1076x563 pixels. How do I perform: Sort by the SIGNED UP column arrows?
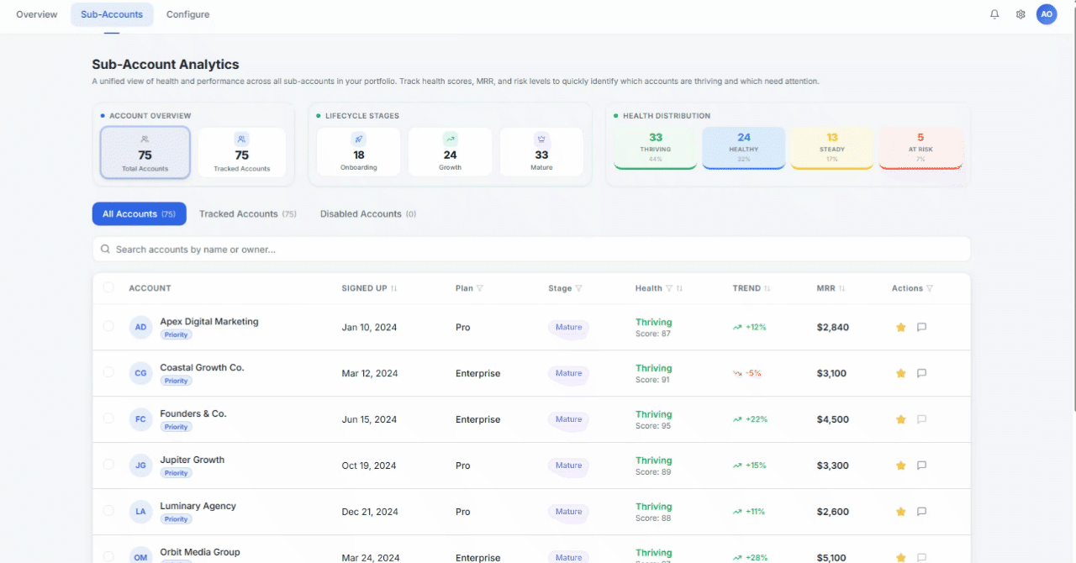[x=393, y=288]
